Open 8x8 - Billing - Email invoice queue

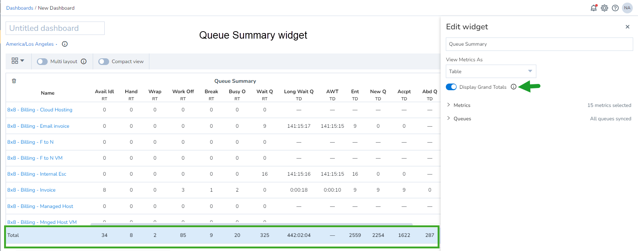point(38,126)
